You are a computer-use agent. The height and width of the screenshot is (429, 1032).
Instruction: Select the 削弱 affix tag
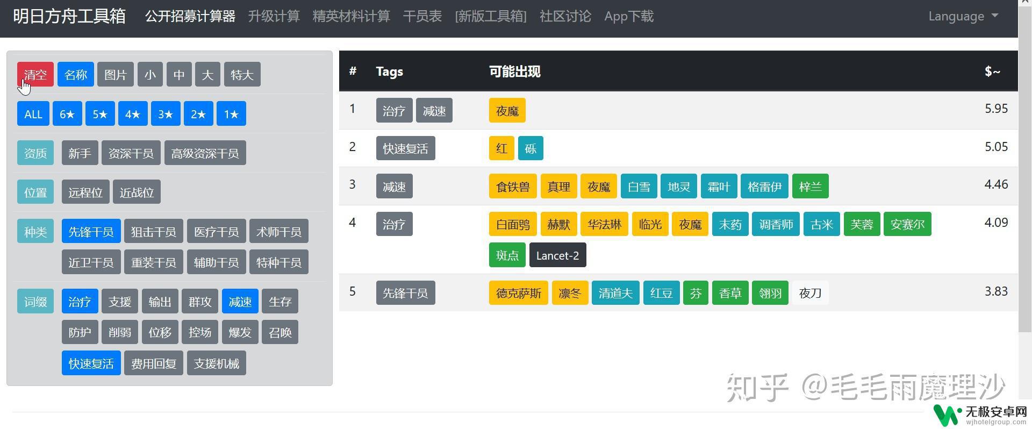[x=120, y=332]
